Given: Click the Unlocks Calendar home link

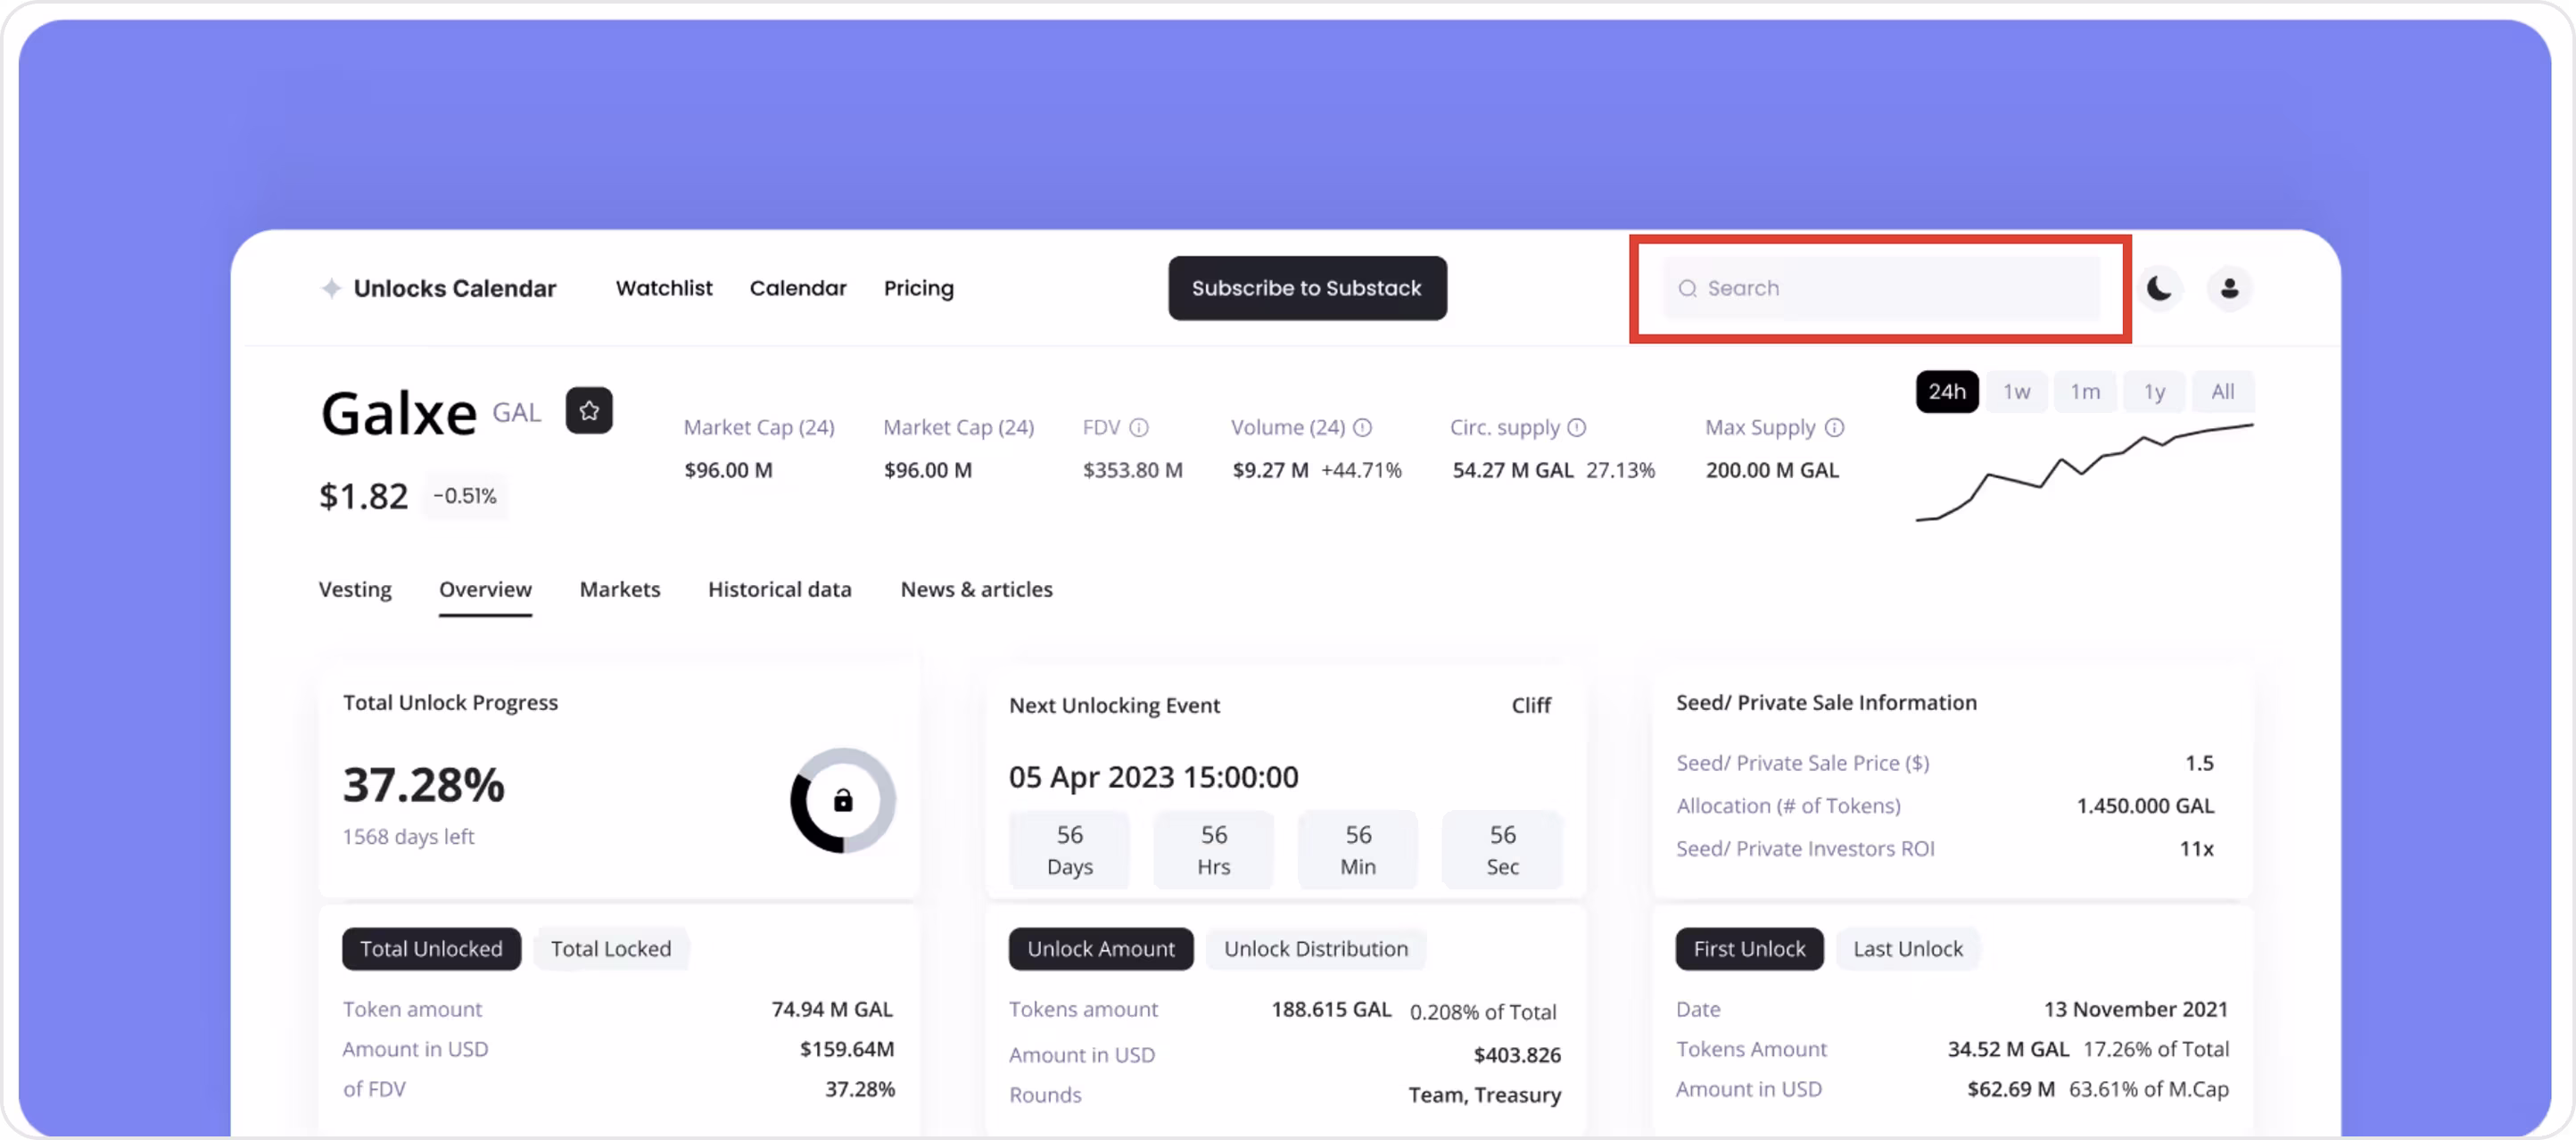Looking at the screenshot, I should point(454,288).
